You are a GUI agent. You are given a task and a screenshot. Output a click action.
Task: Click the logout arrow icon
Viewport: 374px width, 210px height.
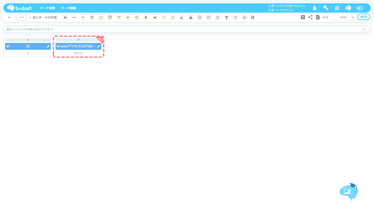[359, 8]
